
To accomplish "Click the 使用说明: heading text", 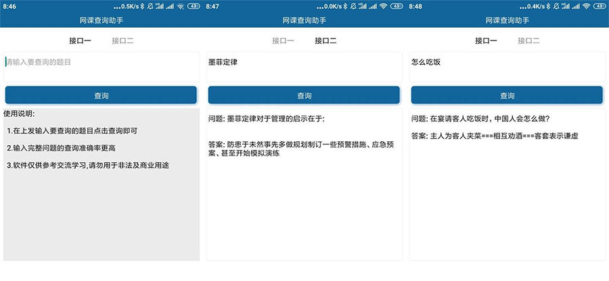I will pyautogui.click(x=19, y=114).
